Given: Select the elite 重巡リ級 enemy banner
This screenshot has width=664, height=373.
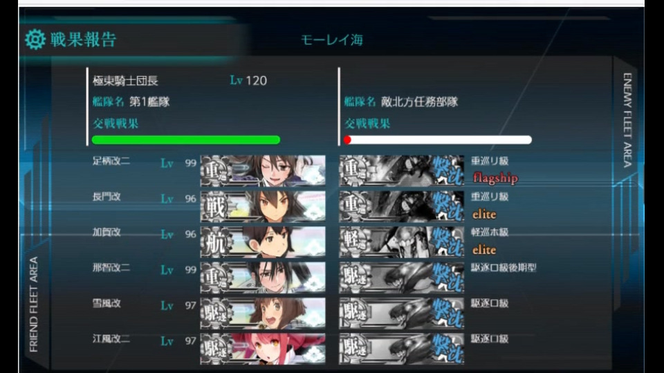Looking at the screenshot, I should 401,207.
